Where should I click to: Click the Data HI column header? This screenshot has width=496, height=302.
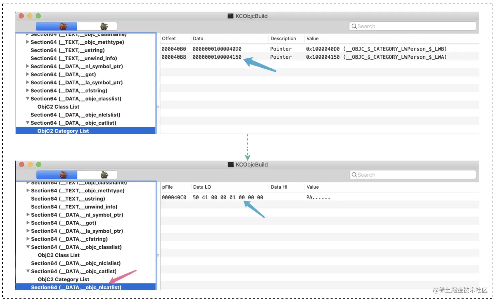279,187
